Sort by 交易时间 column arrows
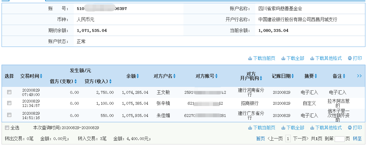Viewport: 366px width, 146px height. coord(41,76)
